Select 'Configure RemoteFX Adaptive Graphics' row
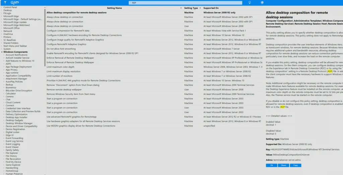 point(154,44)
